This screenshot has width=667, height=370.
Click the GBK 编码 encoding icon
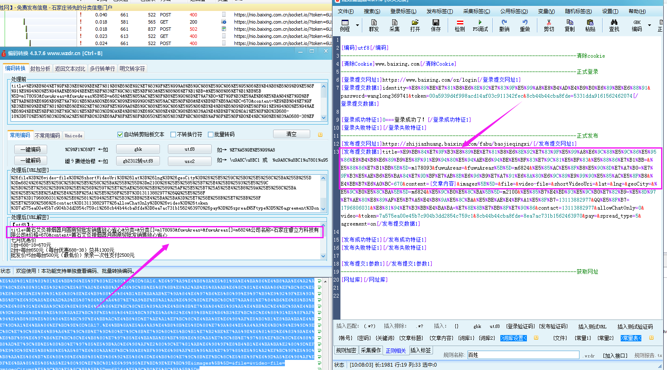pos(637,25)
